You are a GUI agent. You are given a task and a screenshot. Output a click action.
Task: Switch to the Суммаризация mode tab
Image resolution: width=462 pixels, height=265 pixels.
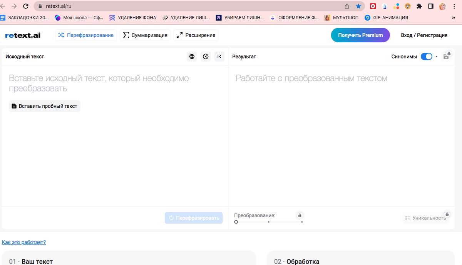coord(145,35)
